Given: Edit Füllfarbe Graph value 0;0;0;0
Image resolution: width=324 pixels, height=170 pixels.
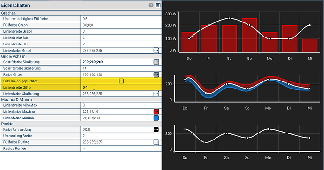Looking at the screenshot, I should [121, 25].
